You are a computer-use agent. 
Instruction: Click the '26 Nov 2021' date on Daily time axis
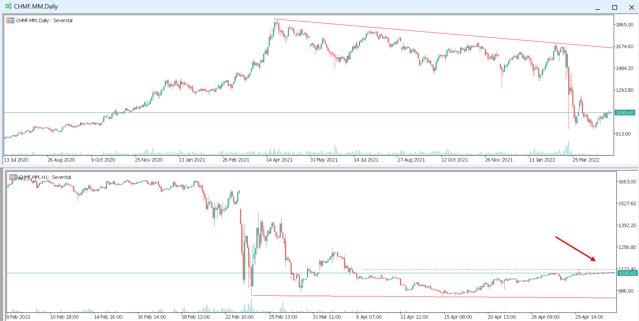(x=499, y=160)
